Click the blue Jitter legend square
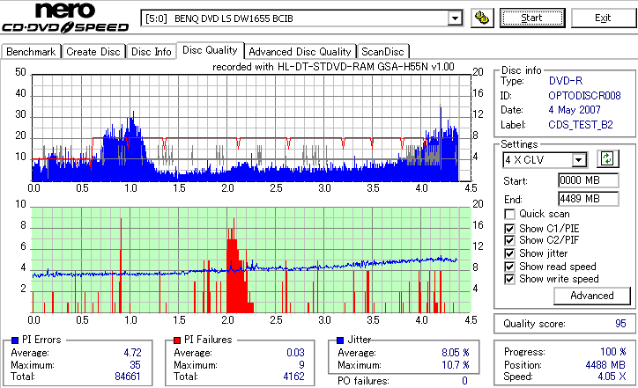 [340, 340]
